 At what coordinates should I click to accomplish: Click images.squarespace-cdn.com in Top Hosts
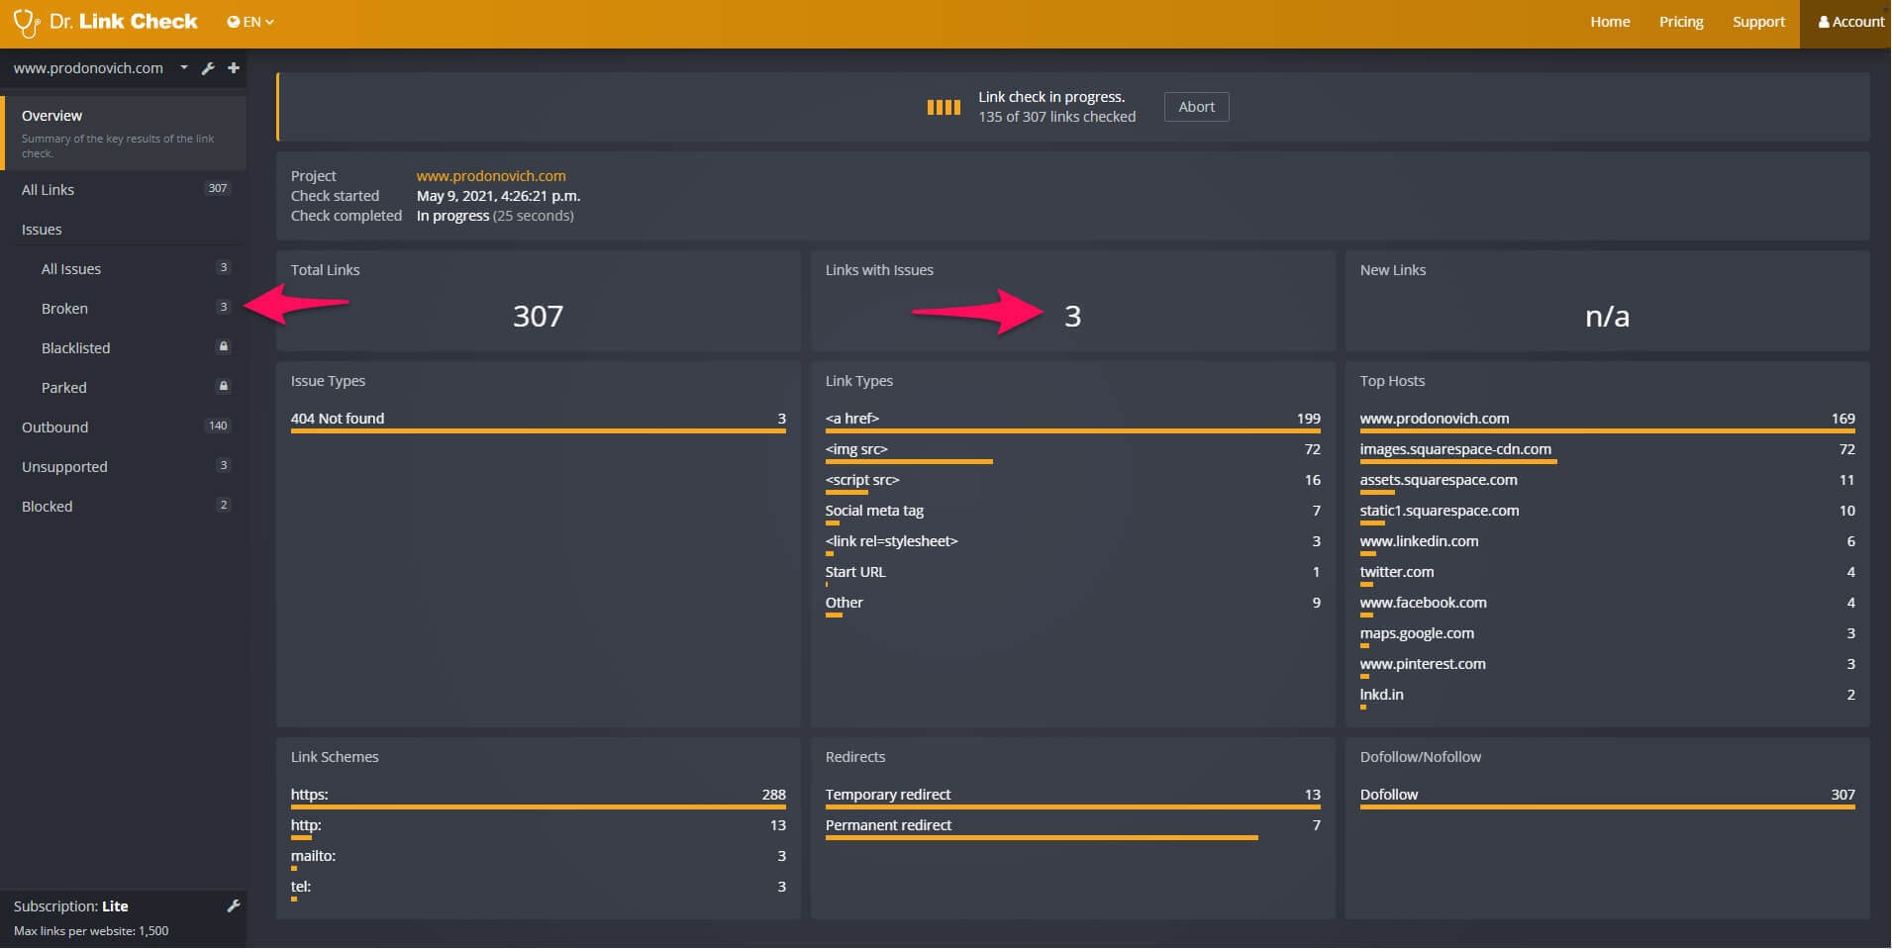(x=1455, y=449)
